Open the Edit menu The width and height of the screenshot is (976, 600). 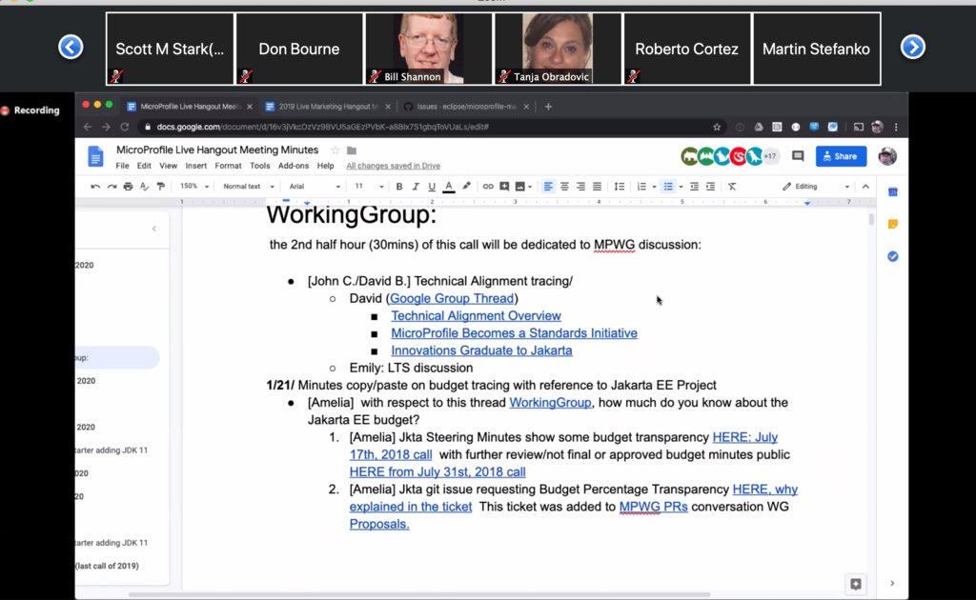(x=144, y=166)
